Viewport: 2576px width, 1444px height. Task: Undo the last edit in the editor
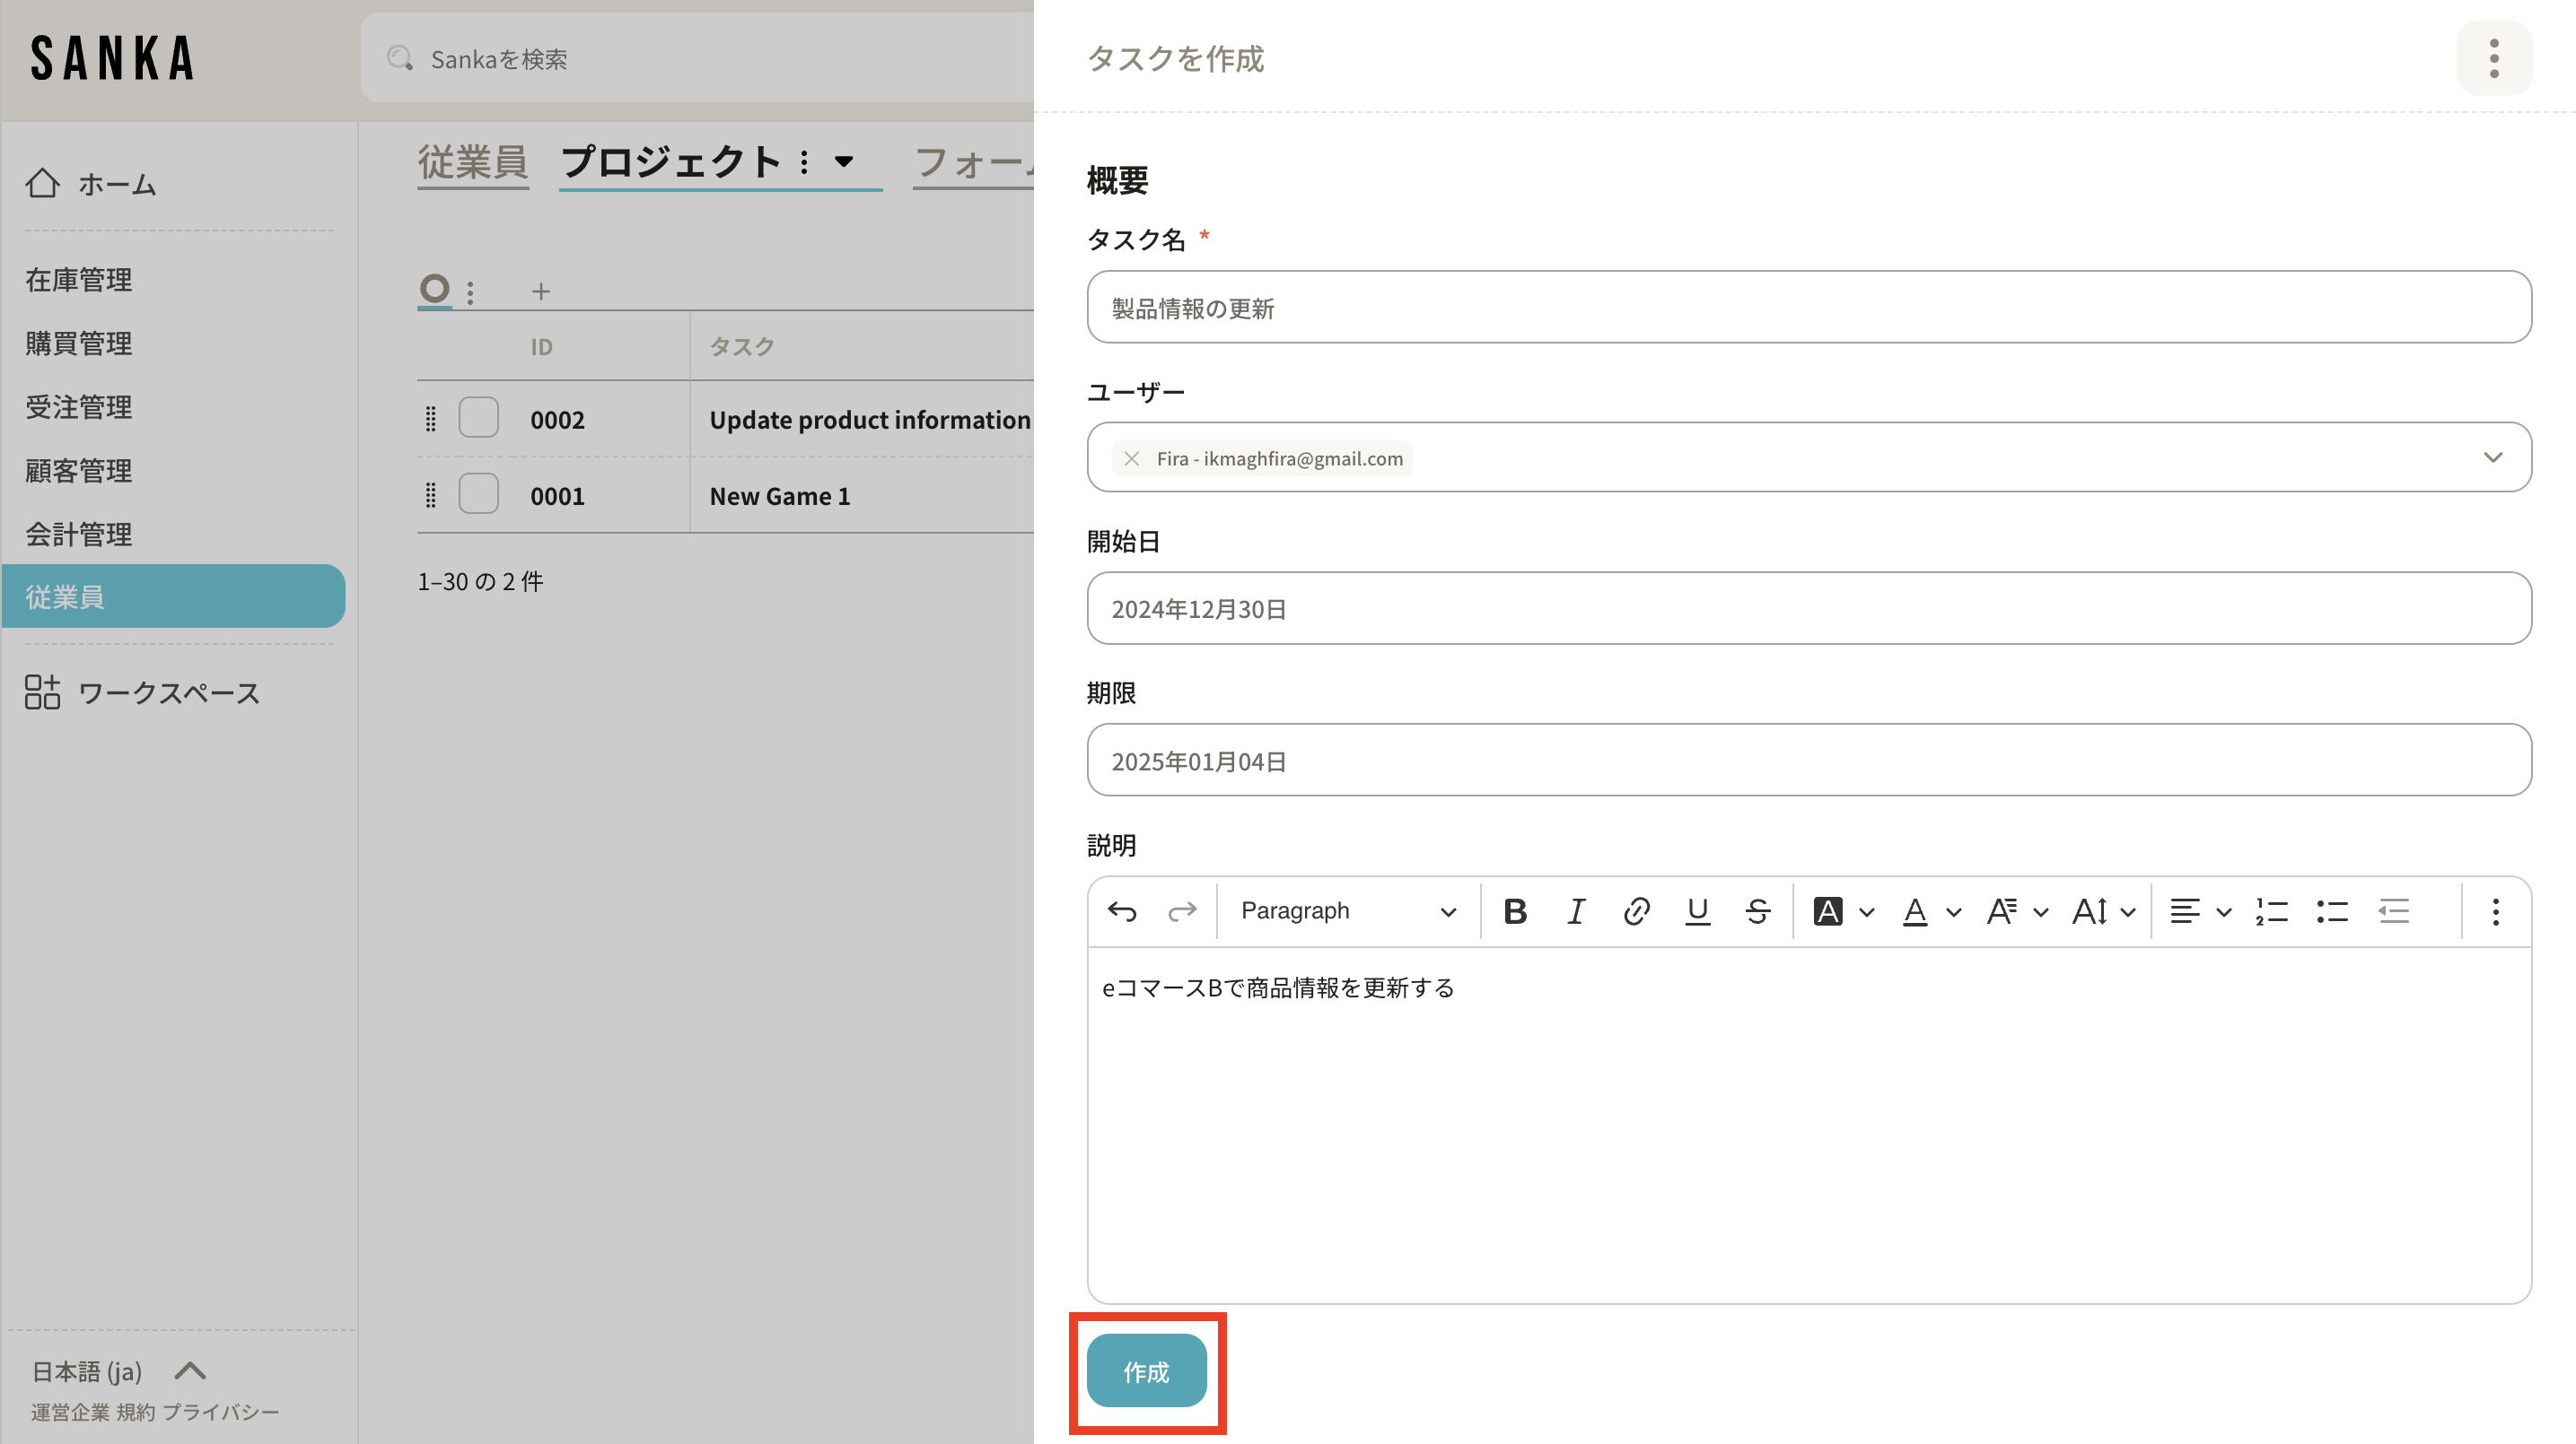[x=1122, y=911]
